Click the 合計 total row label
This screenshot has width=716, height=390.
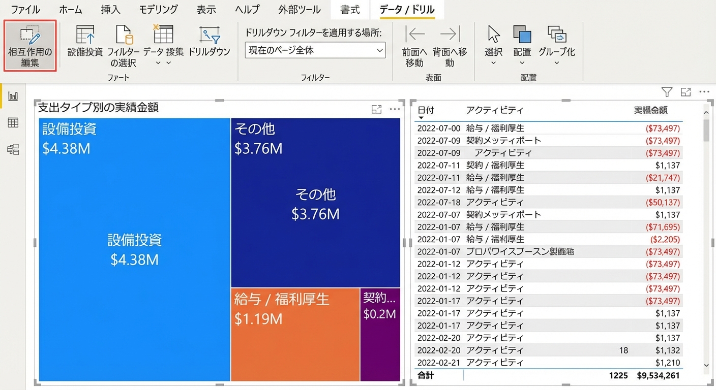(426, 376)
